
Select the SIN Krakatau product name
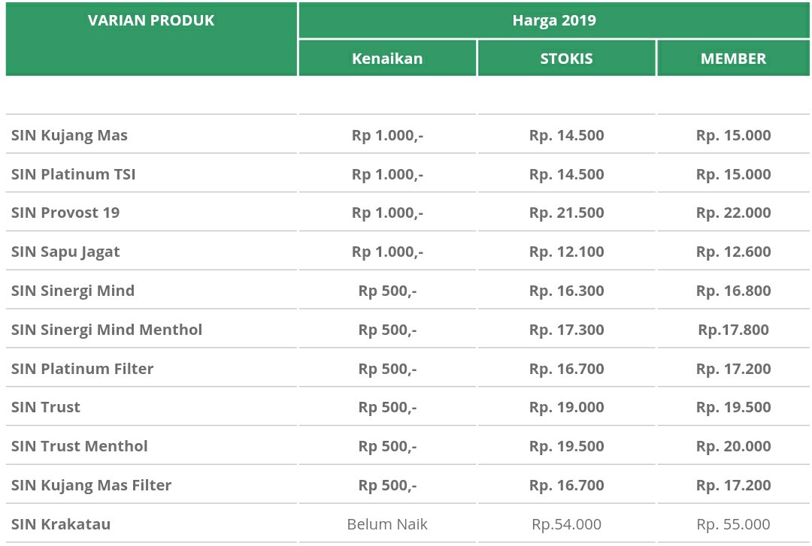click(61, 524)
